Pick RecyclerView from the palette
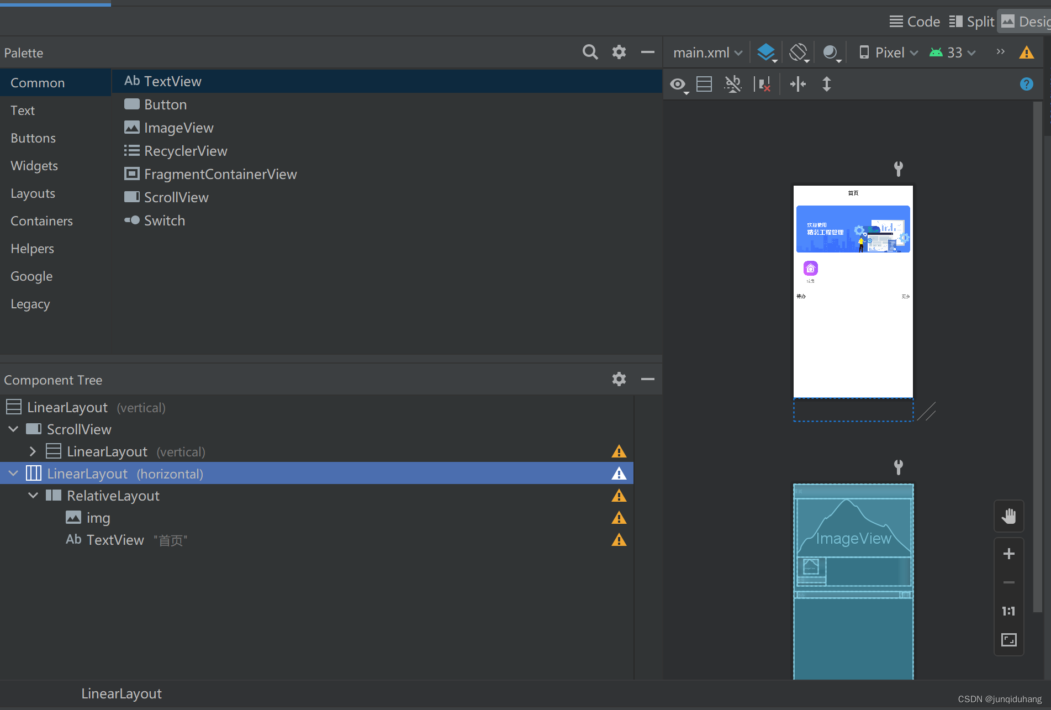This screenshot has height=710, width=1051. (x=387, y=151)
